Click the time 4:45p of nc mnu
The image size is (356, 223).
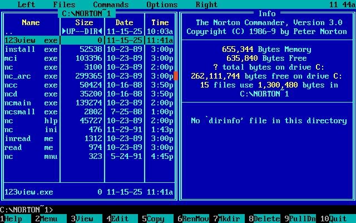tap(162, 156)
